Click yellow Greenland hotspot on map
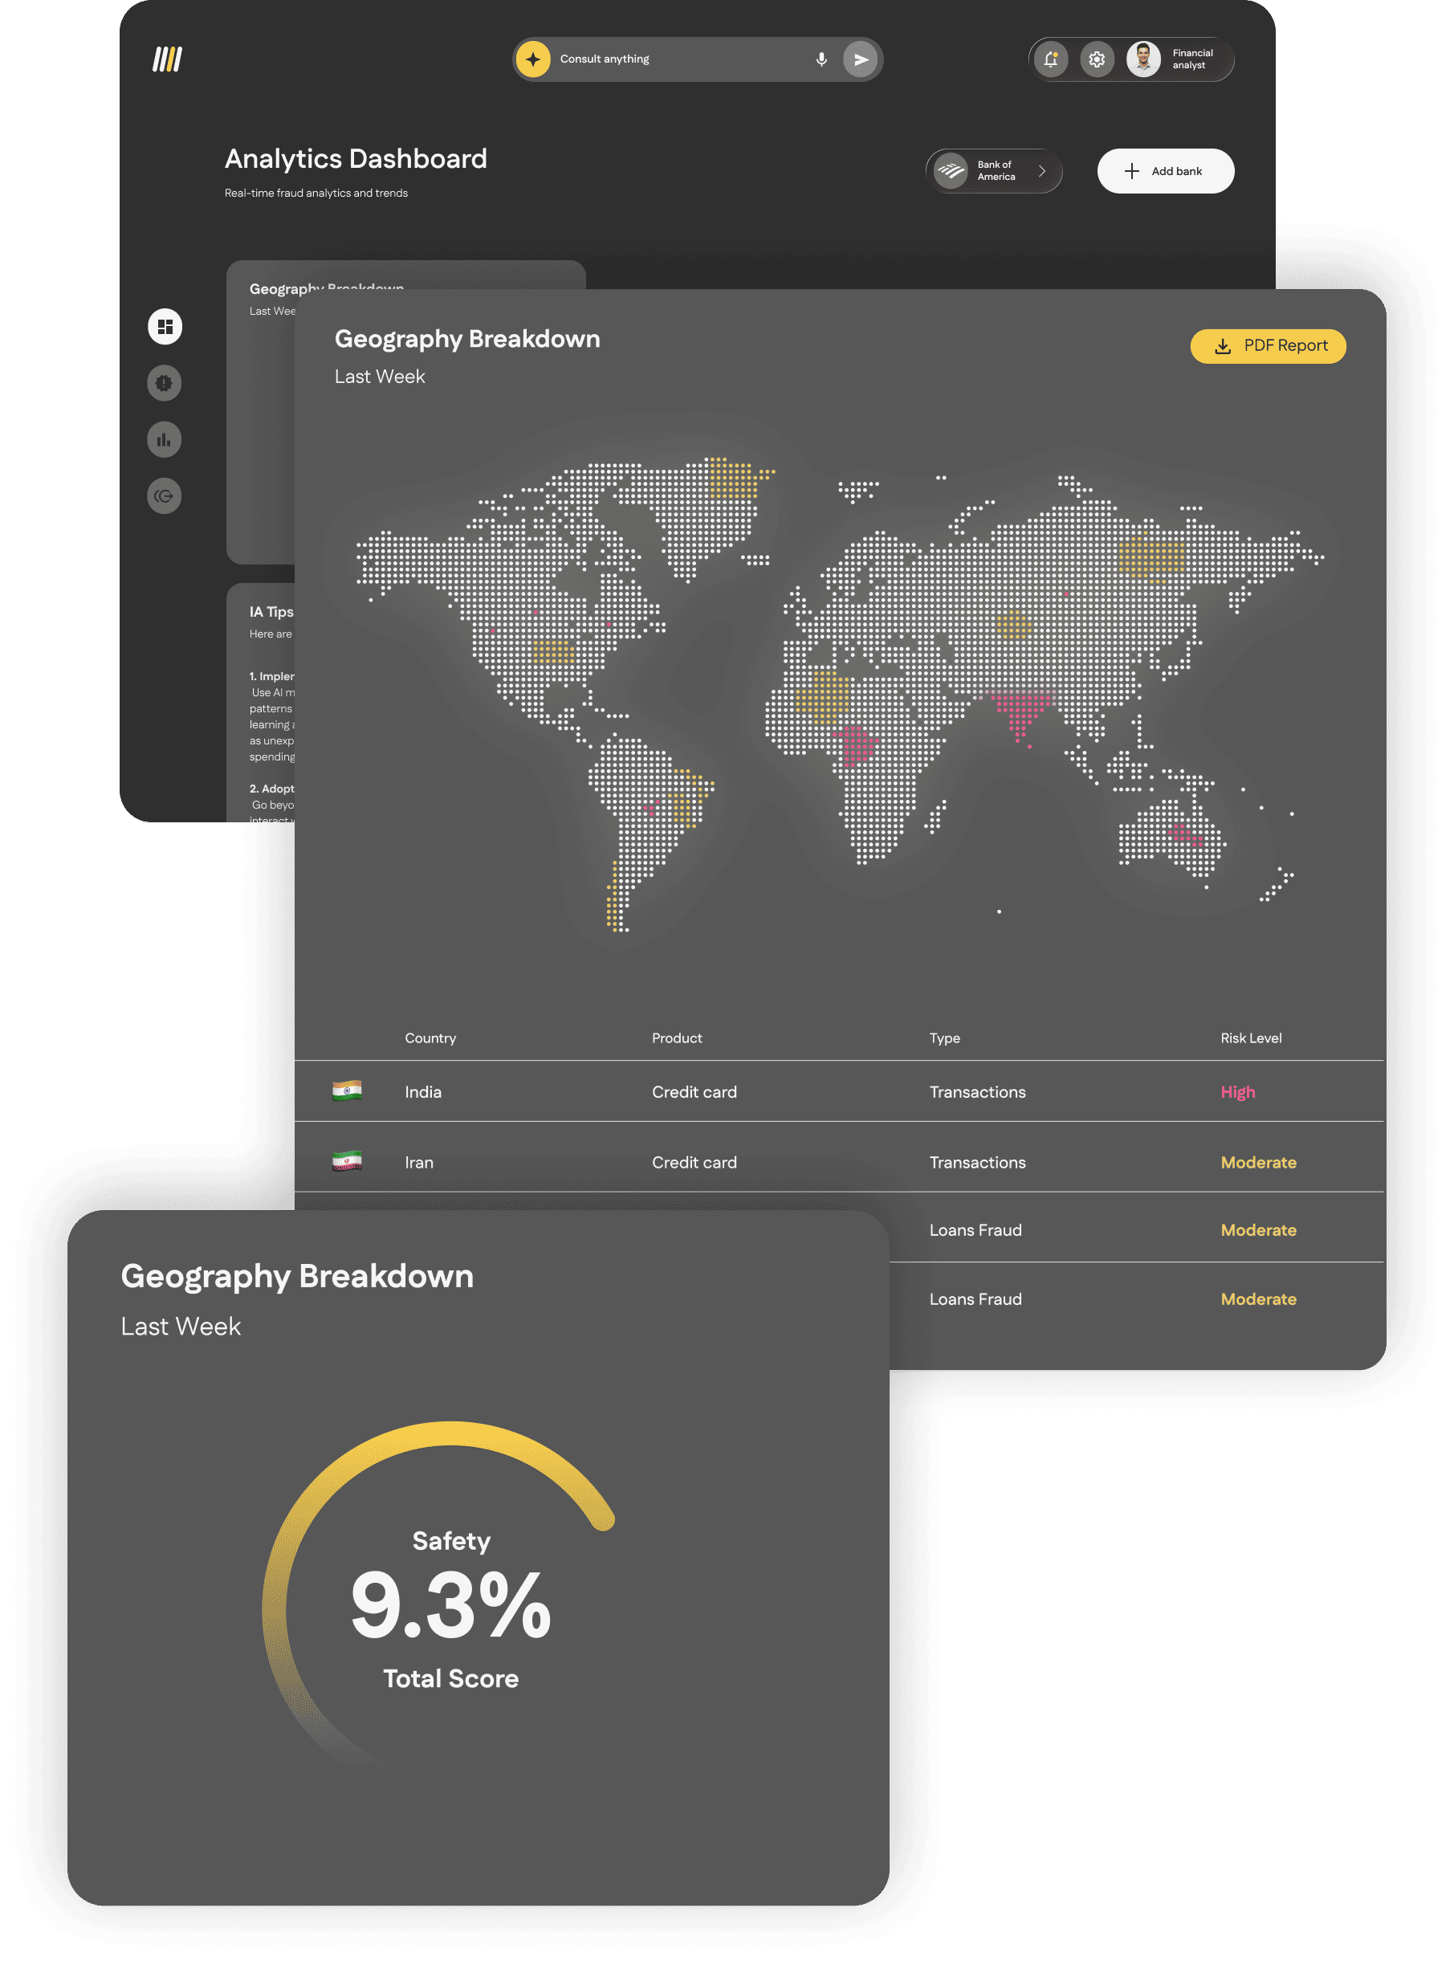 coord(735,478)
